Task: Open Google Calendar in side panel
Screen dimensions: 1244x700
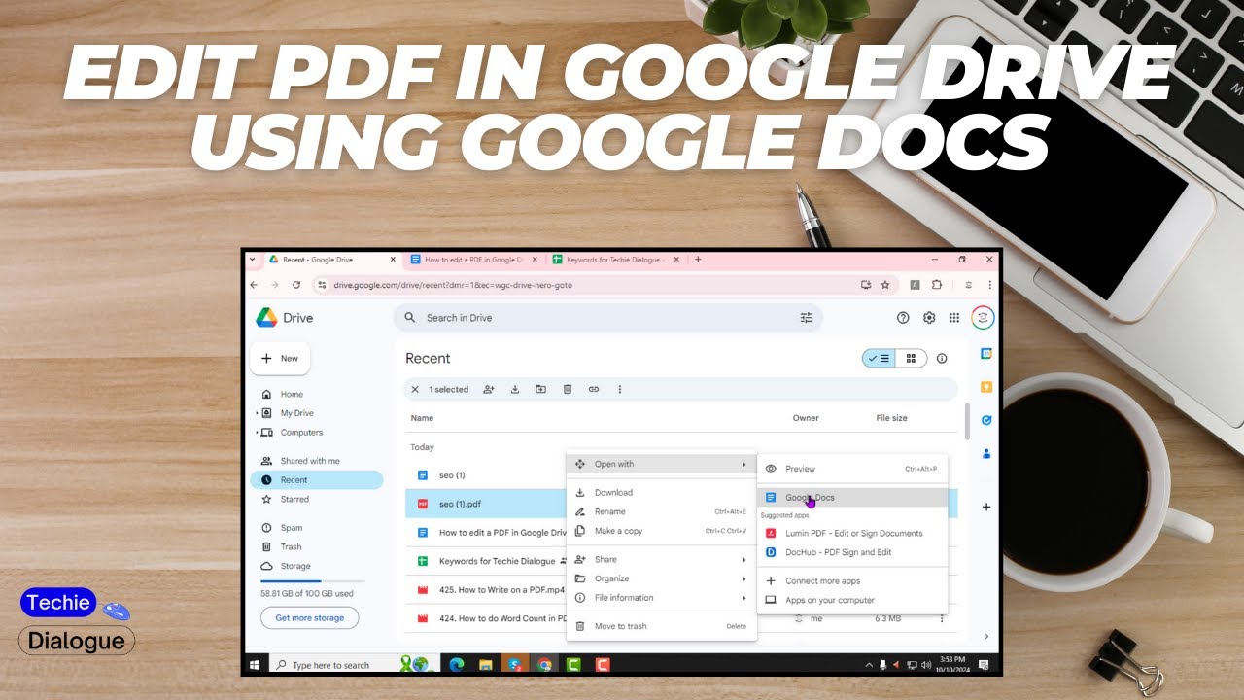Action: 986,354
